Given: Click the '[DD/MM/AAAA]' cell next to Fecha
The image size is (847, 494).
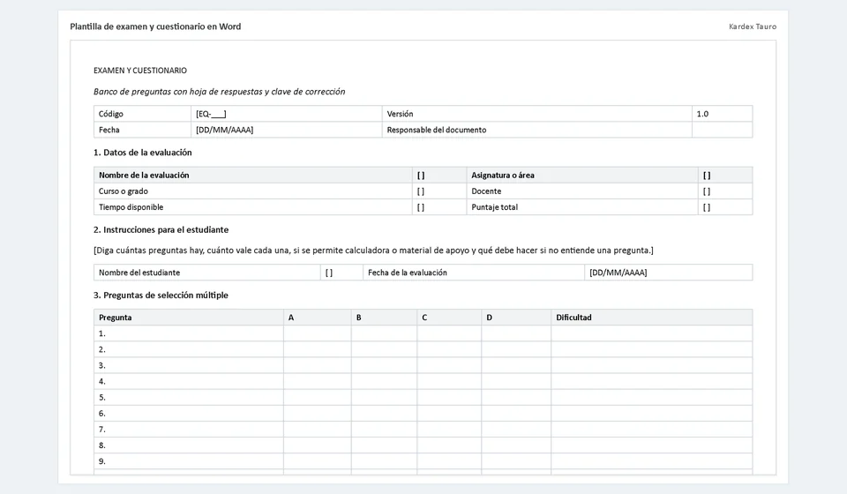Looking at the screenshot, I should pyautogui.click(x=286, y=130).
